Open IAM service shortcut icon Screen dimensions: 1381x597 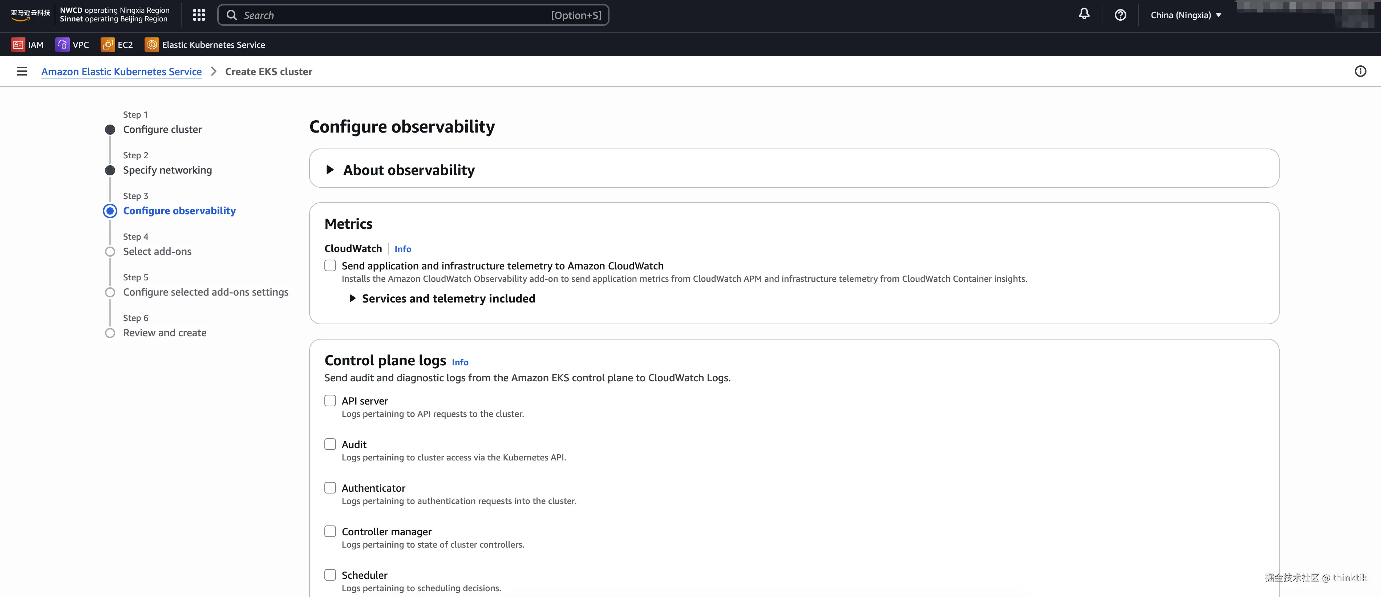click(x=18, y=45)
